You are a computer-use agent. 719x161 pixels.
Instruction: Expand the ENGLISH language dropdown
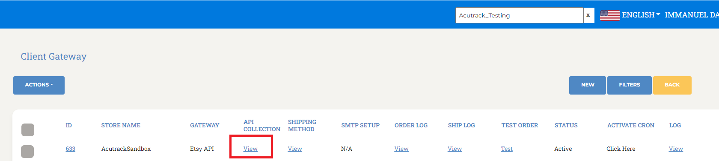point(641,15)
